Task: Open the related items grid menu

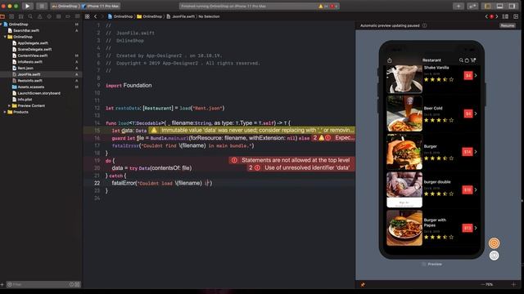Action: click(88, 16)
